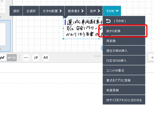Open the 音声 submenu
Image resolution: width=154 pixels, height=113 pixels.
click(x=95, y=11)
